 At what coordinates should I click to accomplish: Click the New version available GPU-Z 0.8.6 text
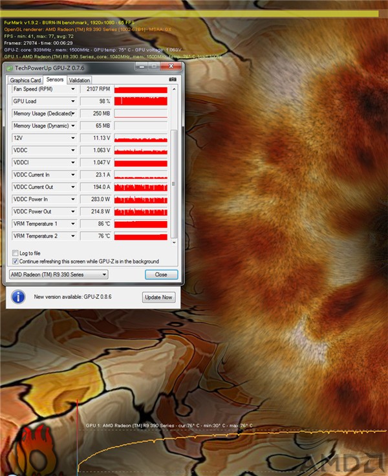72,297
